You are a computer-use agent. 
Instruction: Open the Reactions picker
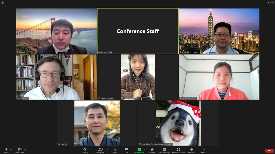click(191, 150)
